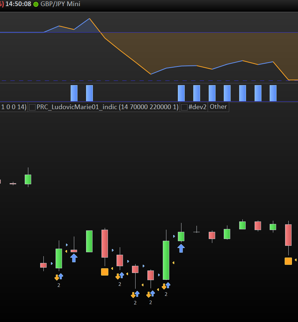
Task: Click the PRC_LudovicMarie01_indic (14 70000 220000 1) label
Action: click(108, 107)
